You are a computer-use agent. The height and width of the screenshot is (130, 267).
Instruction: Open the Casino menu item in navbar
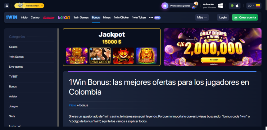(x=35, y=17)
